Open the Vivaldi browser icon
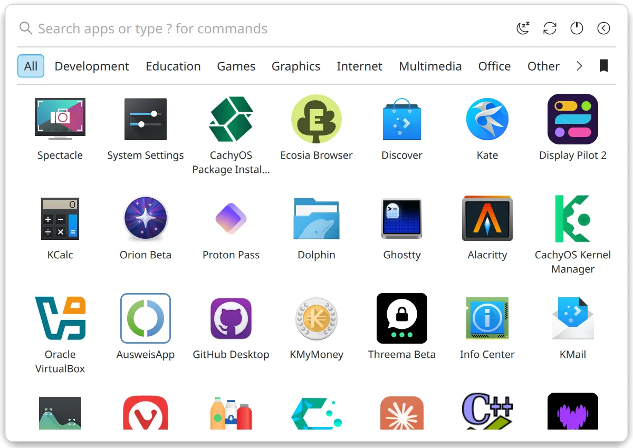The width and height of the screenshot is (633, 448). click(146, 413)
